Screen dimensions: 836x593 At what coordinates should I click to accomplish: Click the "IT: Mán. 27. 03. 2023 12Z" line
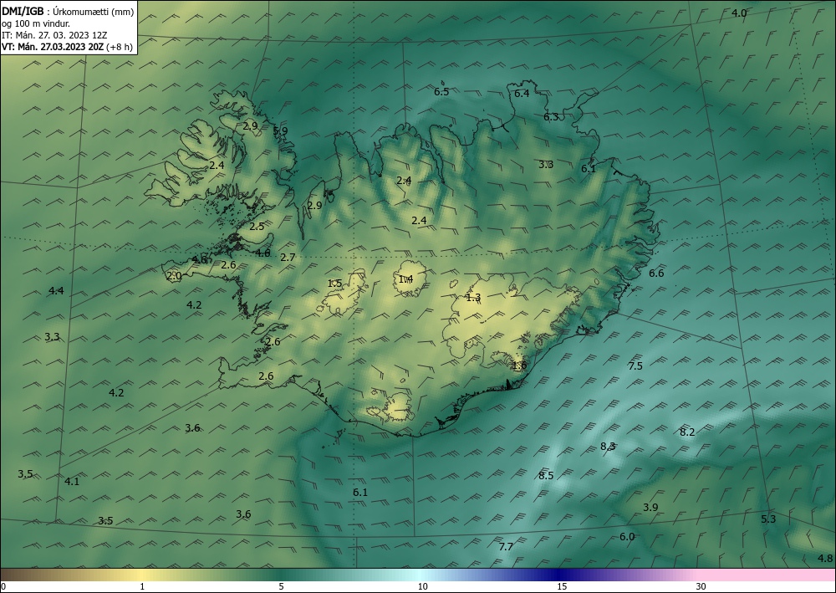(54, 35)
